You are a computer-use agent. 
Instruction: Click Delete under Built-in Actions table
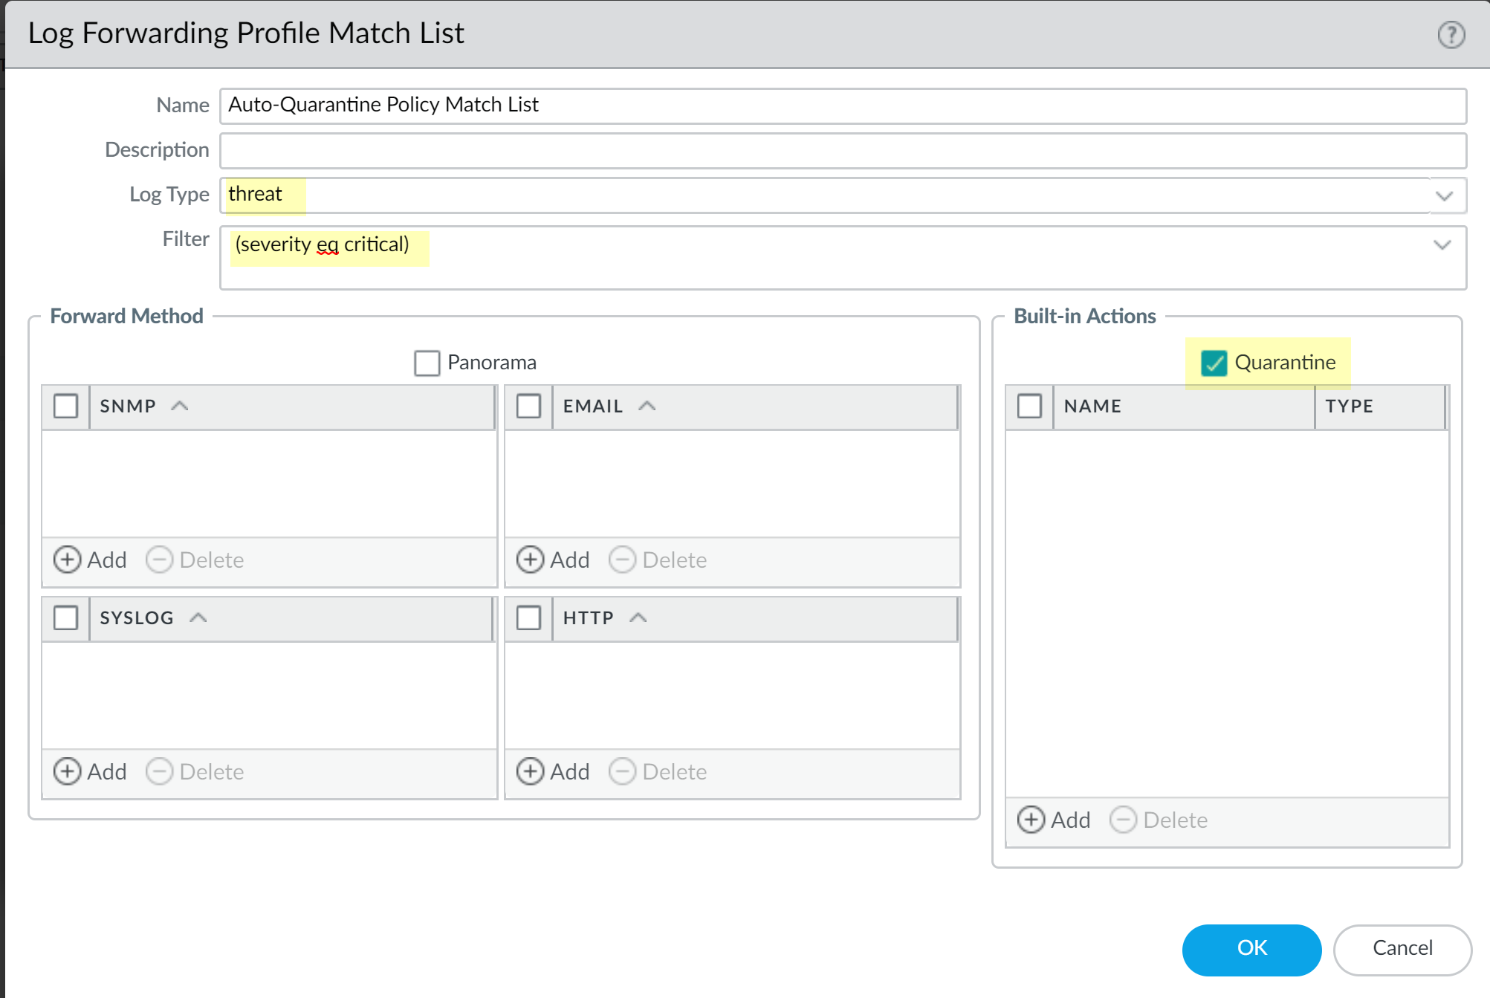(1159, 820)
